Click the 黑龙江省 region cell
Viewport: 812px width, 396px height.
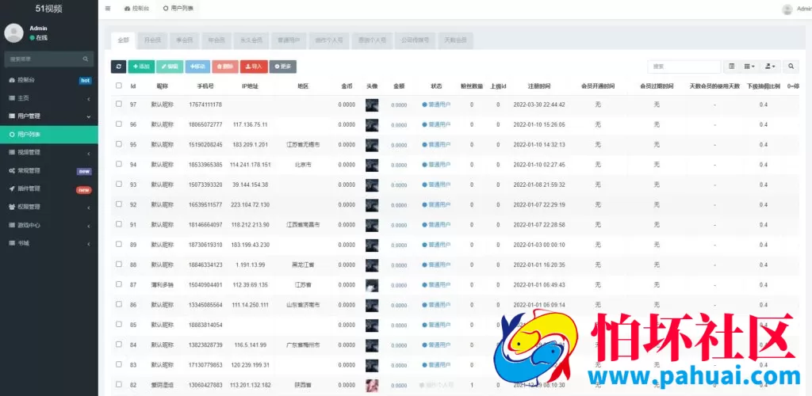click(303, 265)
